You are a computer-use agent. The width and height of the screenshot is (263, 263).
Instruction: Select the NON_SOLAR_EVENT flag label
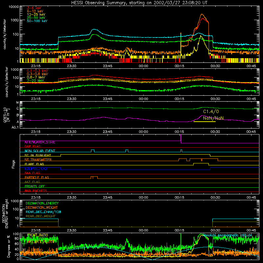[x=40, y=151]
